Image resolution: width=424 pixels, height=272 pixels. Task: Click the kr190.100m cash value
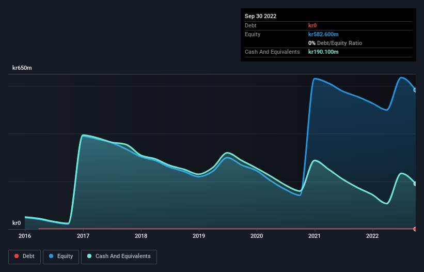(323, 52)
